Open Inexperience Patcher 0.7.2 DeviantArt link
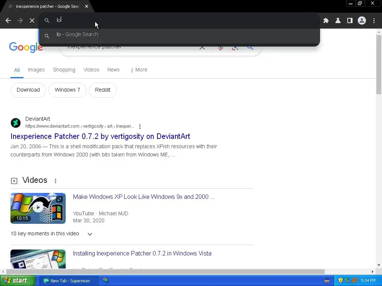 (x=100, y=136)
